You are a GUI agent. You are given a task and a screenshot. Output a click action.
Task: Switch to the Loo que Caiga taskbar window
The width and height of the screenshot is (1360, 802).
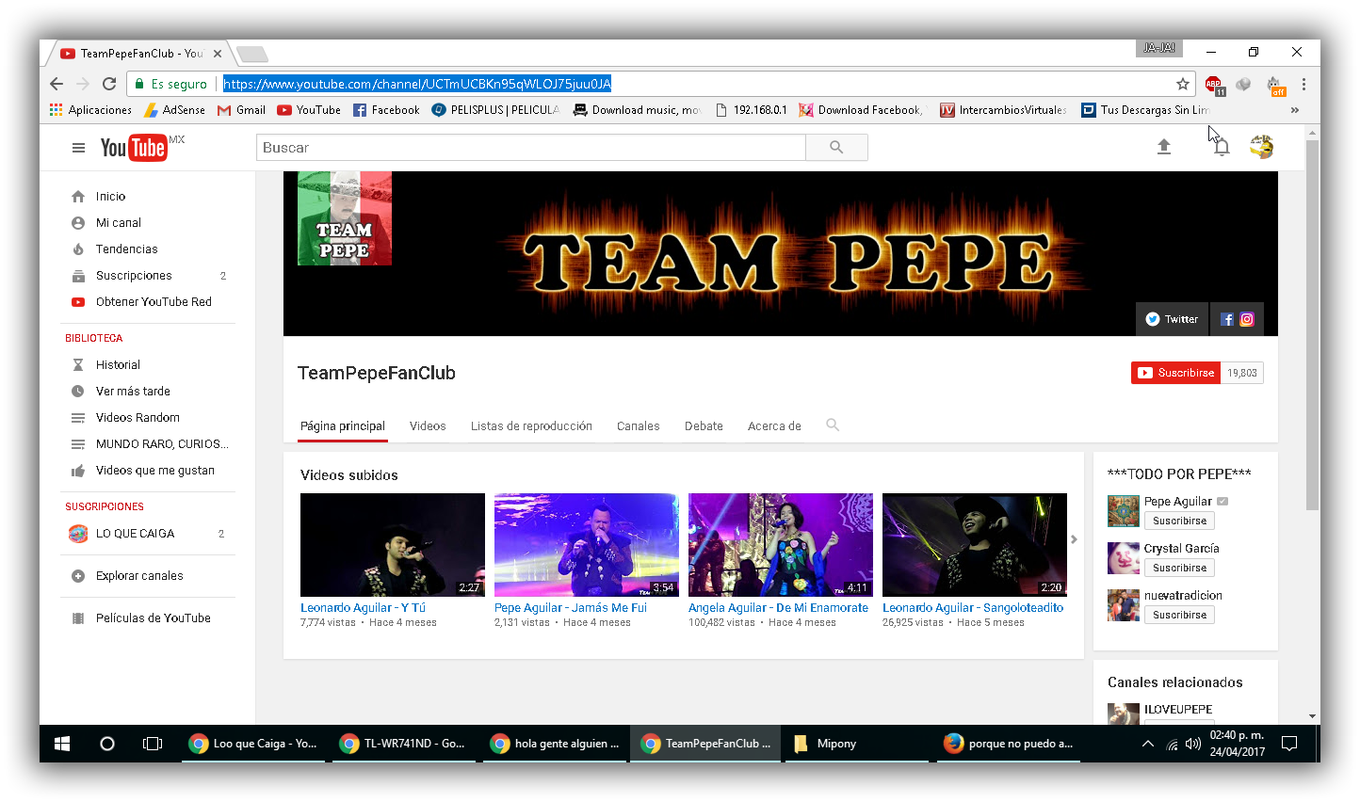pyautogui.click(x=254, y=744)
